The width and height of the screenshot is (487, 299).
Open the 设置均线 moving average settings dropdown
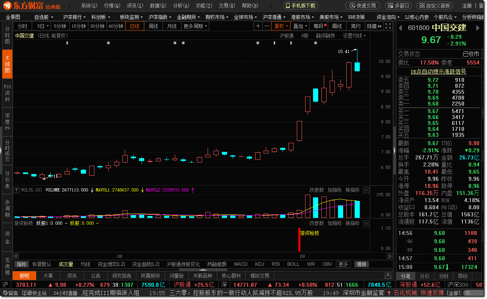(x=355, y=36)
